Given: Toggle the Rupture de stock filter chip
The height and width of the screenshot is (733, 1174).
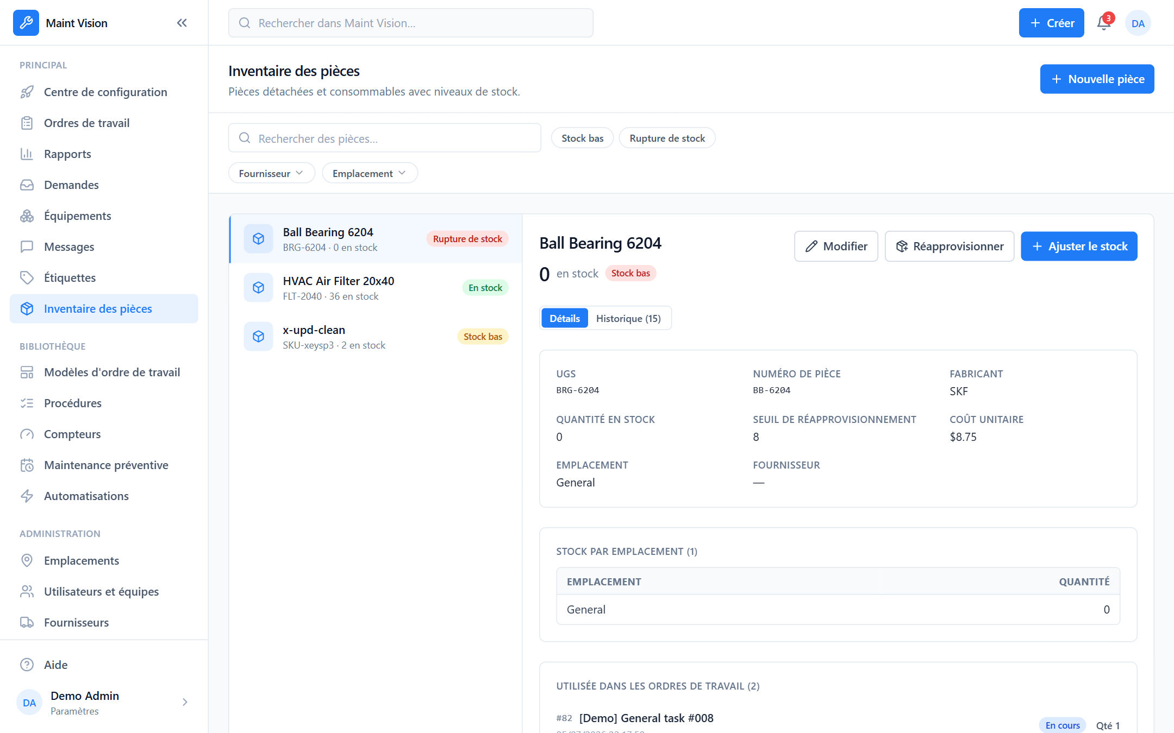Looking at the screenshot, I should pyautogui.click(x=667, y=138).
